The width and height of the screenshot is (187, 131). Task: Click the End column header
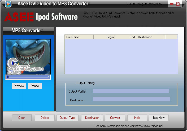point(125,37)
